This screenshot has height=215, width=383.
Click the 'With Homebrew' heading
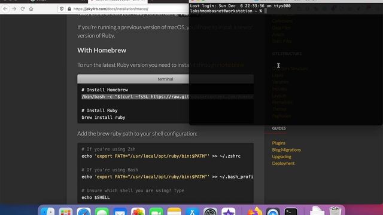102,50
